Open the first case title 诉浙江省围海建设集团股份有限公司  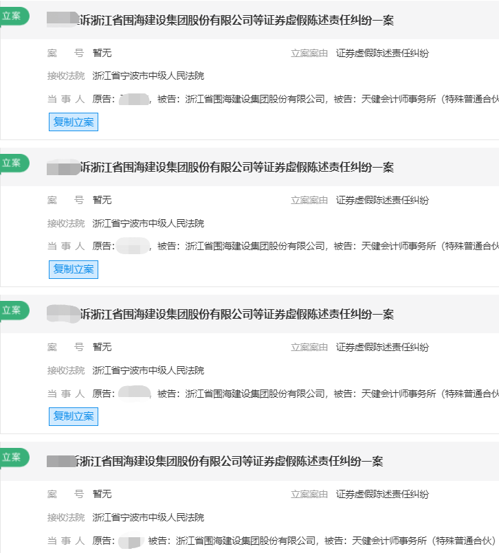click(220, 20)
